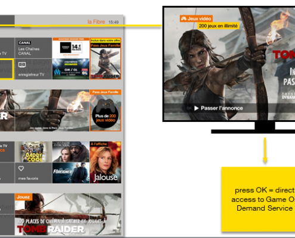
Task: Select the OM / OL football match tile
Action: click(x=71, y=69)
